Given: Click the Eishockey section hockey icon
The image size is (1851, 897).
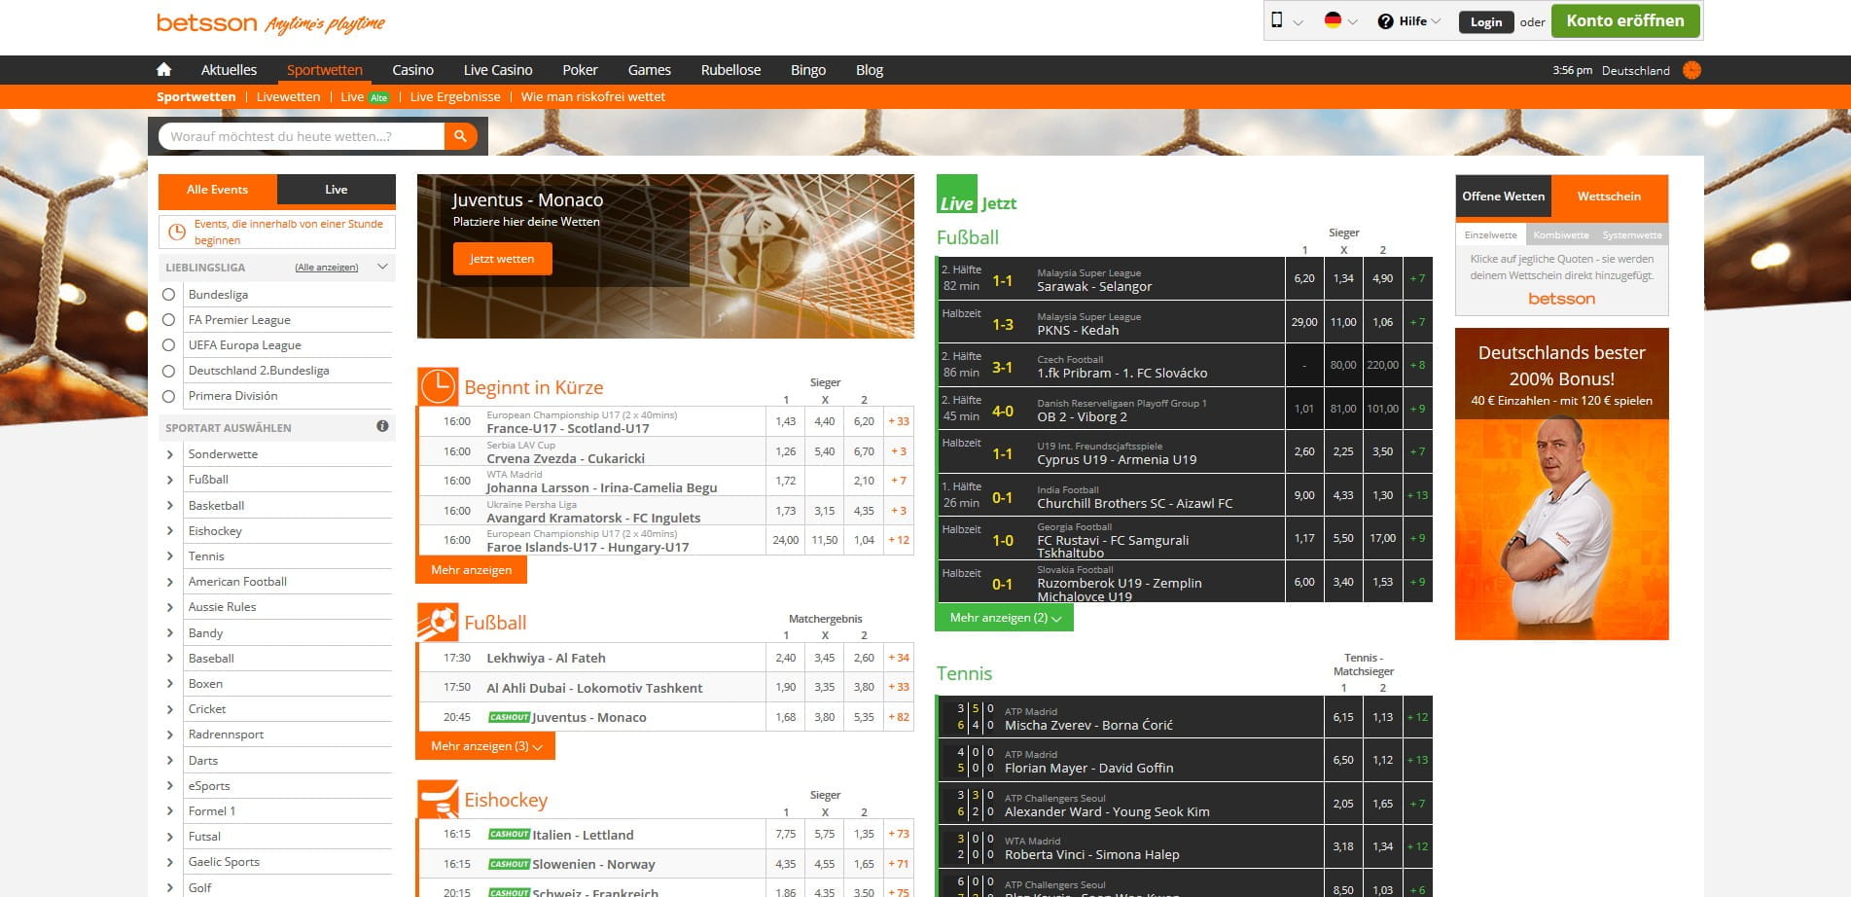Looking at the screenshot, I should coord(438,799).
